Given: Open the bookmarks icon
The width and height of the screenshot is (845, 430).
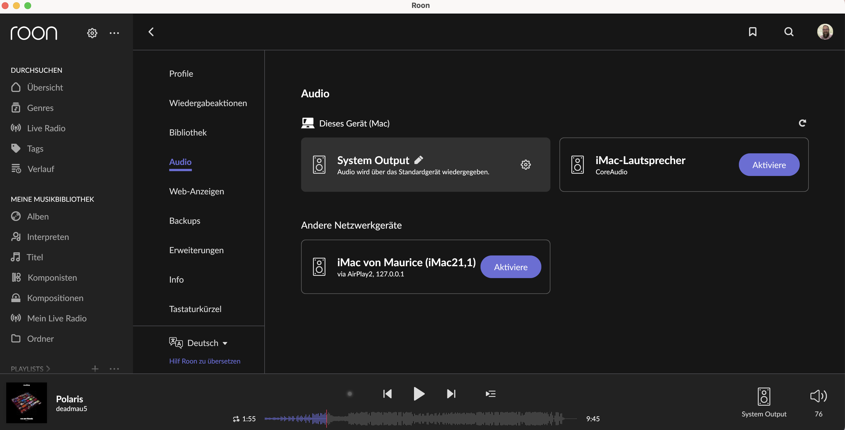Looking at the screenshot, I should pos(752,32).
